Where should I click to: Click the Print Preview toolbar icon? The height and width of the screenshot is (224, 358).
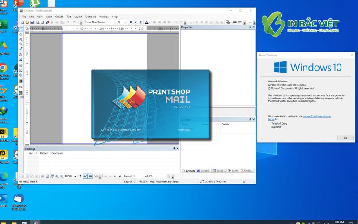point(38,22)
